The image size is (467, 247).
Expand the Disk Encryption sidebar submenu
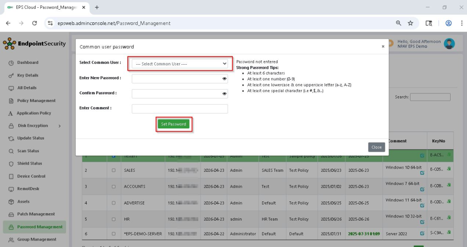click(60, 126)
